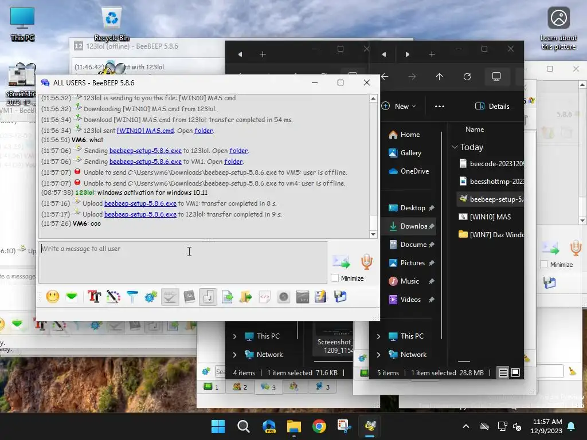This screenshot has width=587, height=440.
Task: Click the blue floppy disks save-all icon
Action: tap(340, 297)
